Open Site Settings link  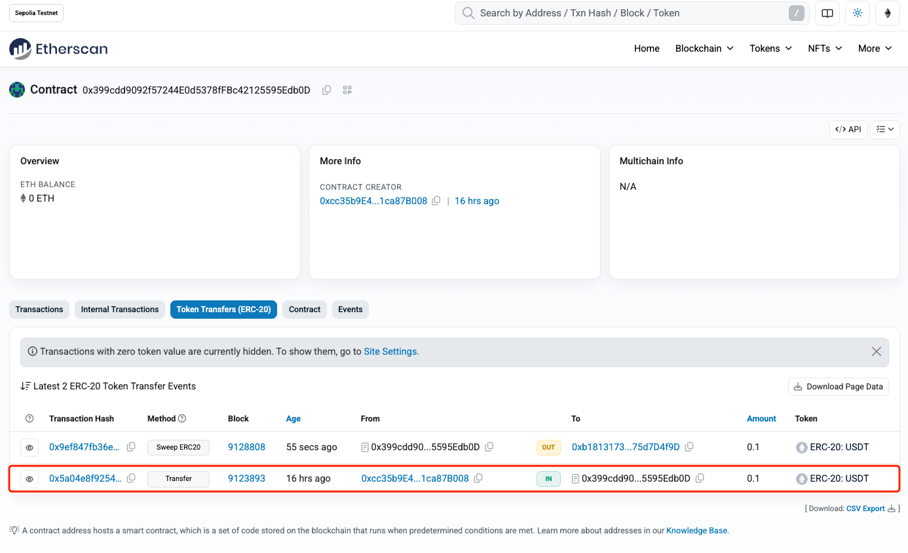click(391, 351)
